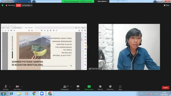Click the Acrobat vertical scrollbar thumb
Image resolution: width=171 pixels, height=96 pixels.
pos(82,39)
